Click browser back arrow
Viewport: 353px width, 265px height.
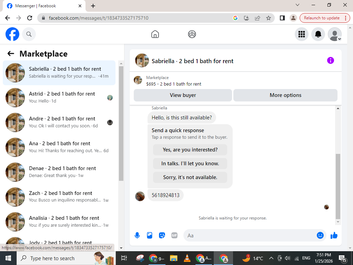click(x=8, y=18)
